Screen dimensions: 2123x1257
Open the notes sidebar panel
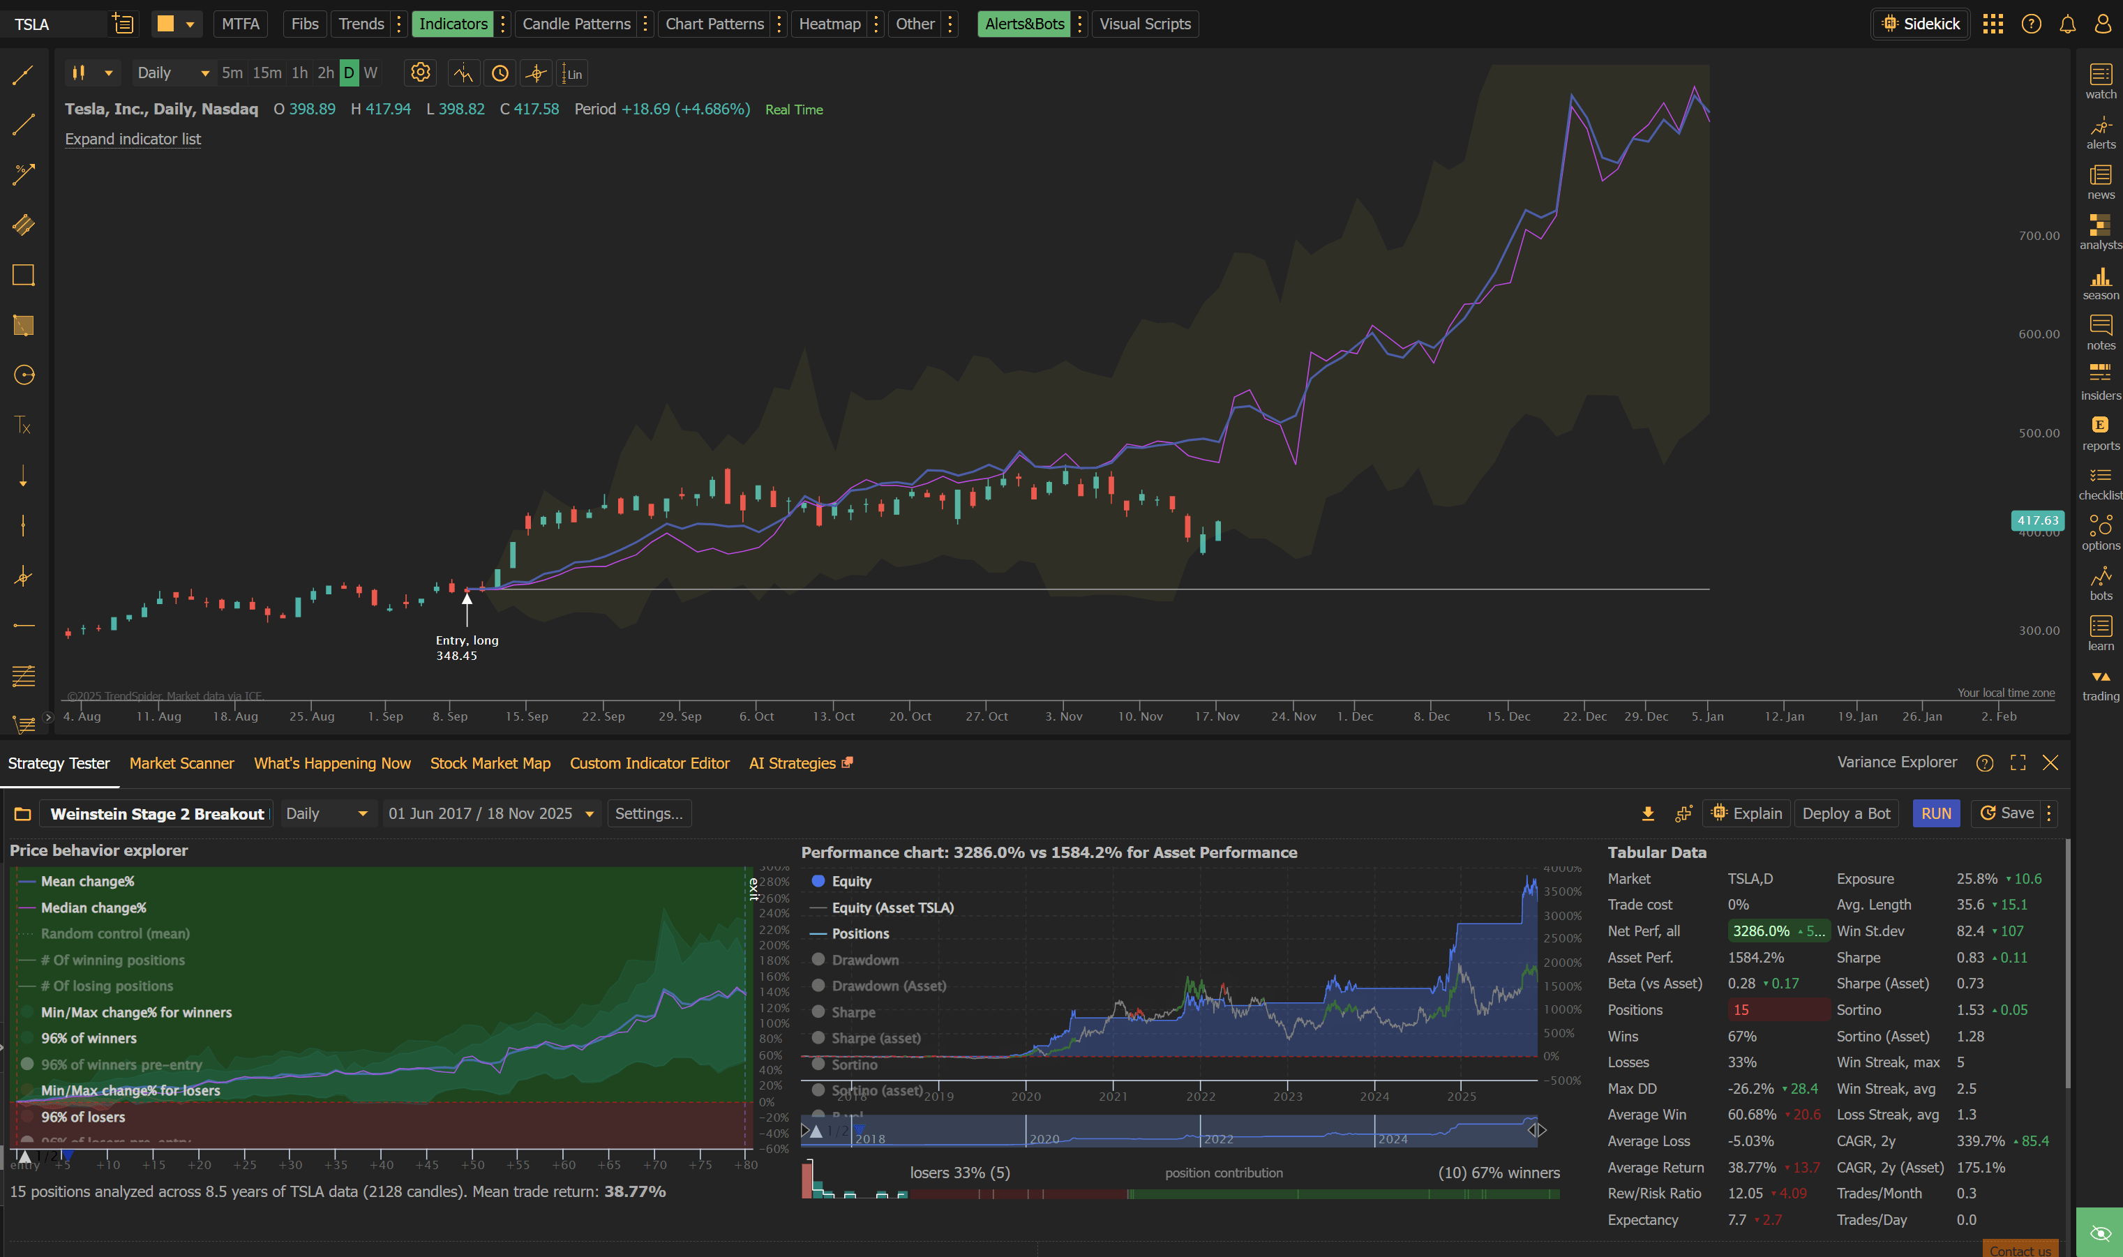point(2100,333)
